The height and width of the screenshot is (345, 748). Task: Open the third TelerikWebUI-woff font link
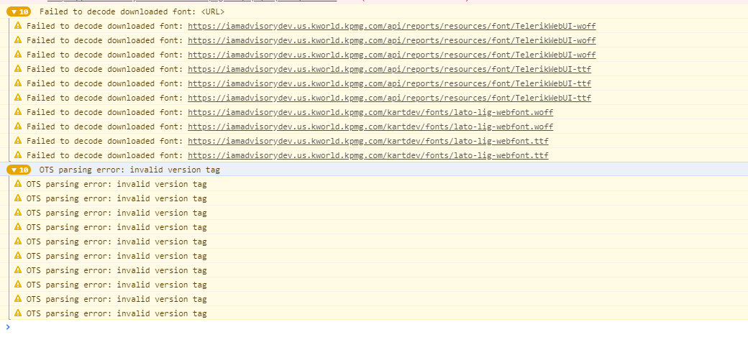pyautogui.click(x=391, y=55)
